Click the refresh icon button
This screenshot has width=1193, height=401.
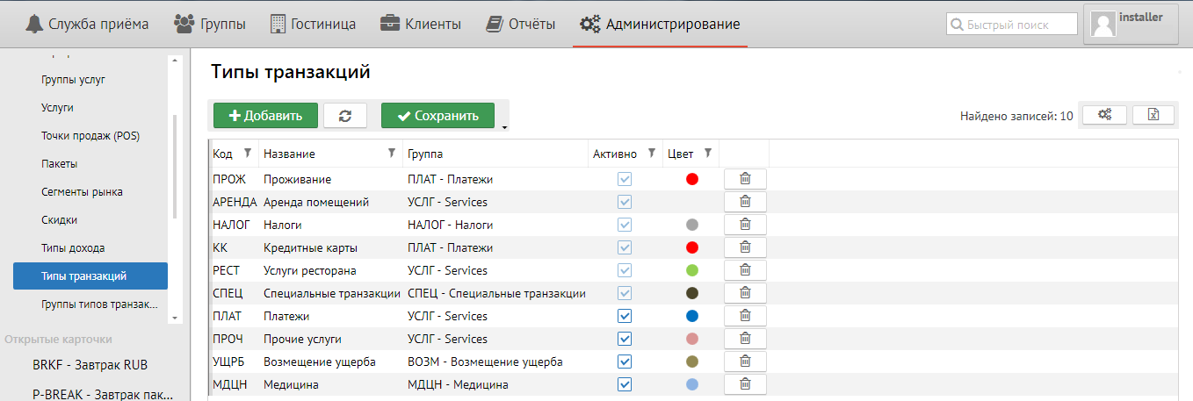(x=345, y=116)
